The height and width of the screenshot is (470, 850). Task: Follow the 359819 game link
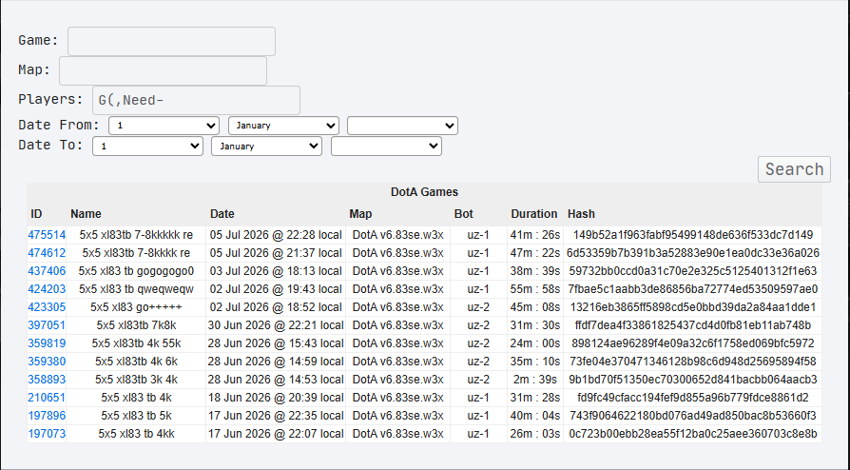47,343
